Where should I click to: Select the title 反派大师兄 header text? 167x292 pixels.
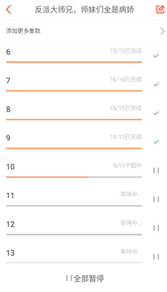pyautogui.click(x=53, y=10)
